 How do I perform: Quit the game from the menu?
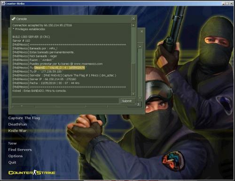(12, 162)
